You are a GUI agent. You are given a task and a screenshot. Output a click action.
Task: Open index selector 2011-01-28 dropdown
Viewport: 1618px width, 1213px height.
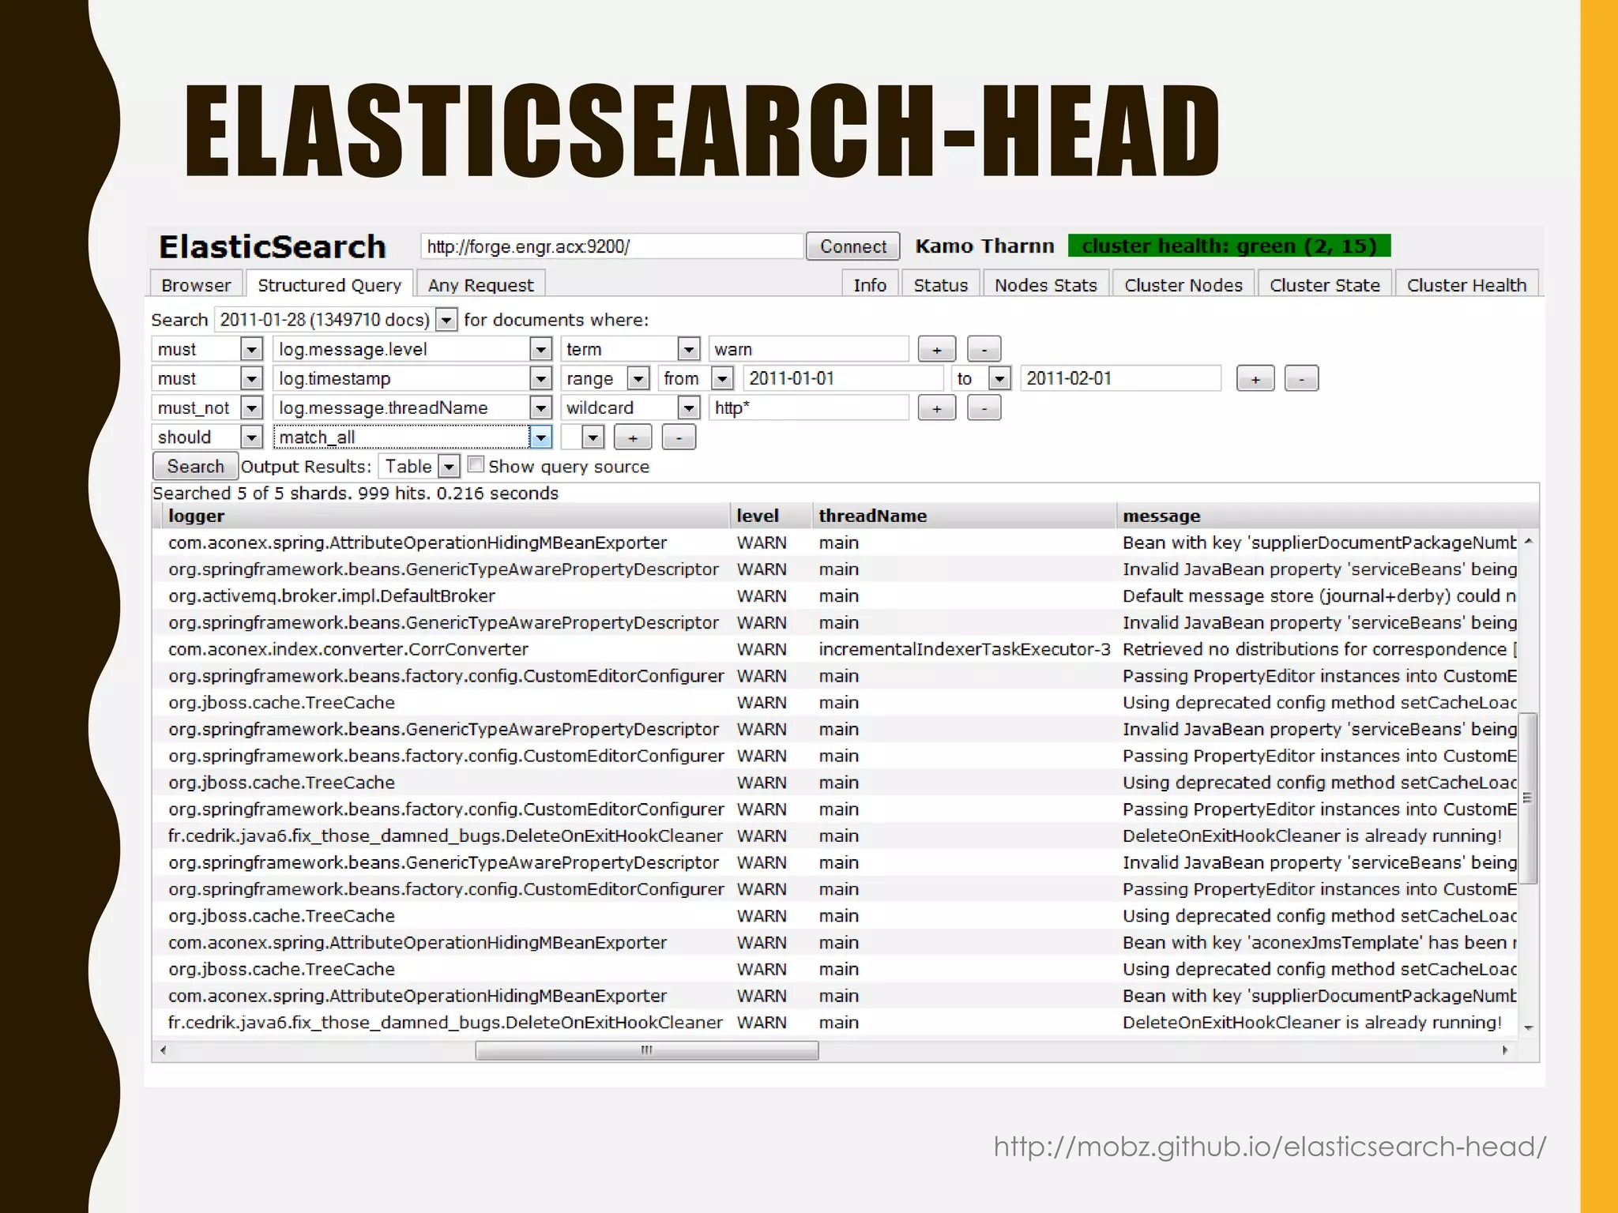446,320
